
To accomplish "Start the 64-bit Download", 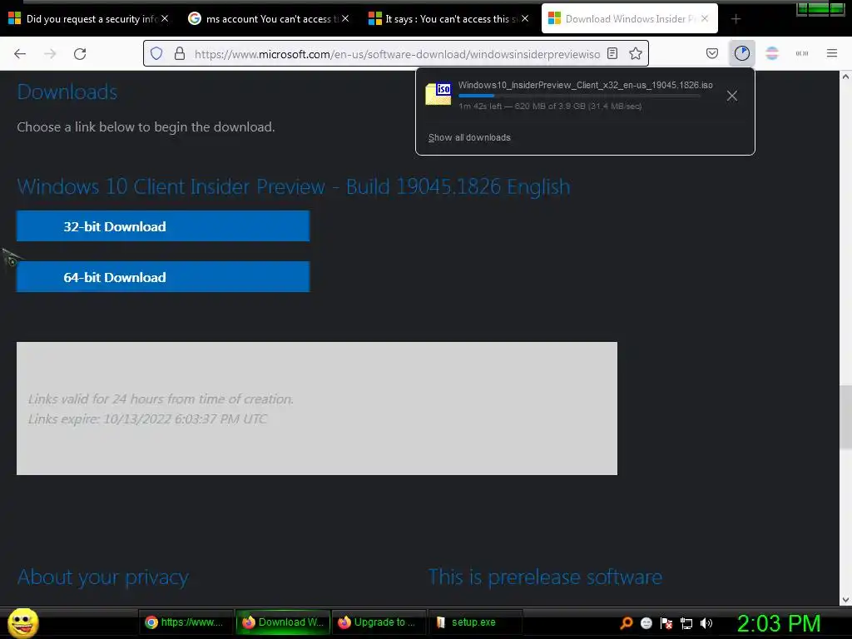I will [x=163, y=276].
